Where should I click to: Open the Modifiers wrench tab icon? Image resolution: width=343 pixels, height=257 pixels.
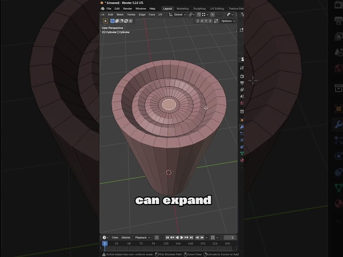pyautogui.click(x=242, y=127)
